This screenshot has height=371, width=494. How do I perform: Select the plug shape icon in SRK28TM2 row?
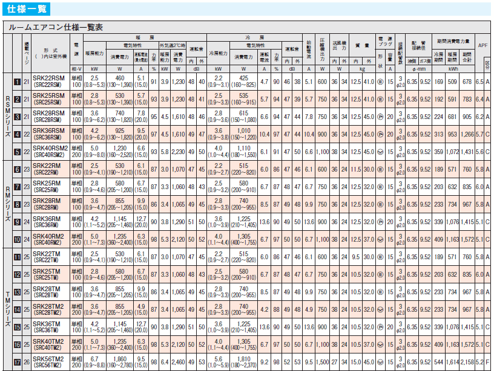pos(380,310)
